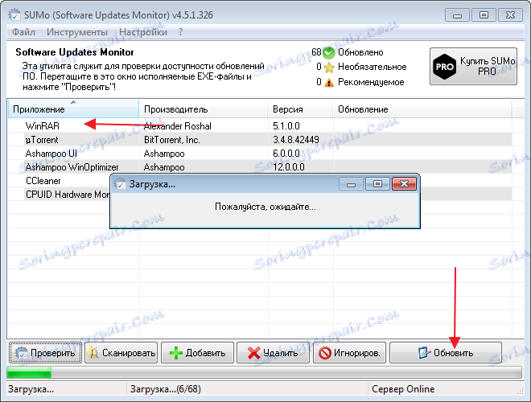The image size is (531, 402).
Task: Click the SUMo icon in the main title bar
Action: click(14, 15)
